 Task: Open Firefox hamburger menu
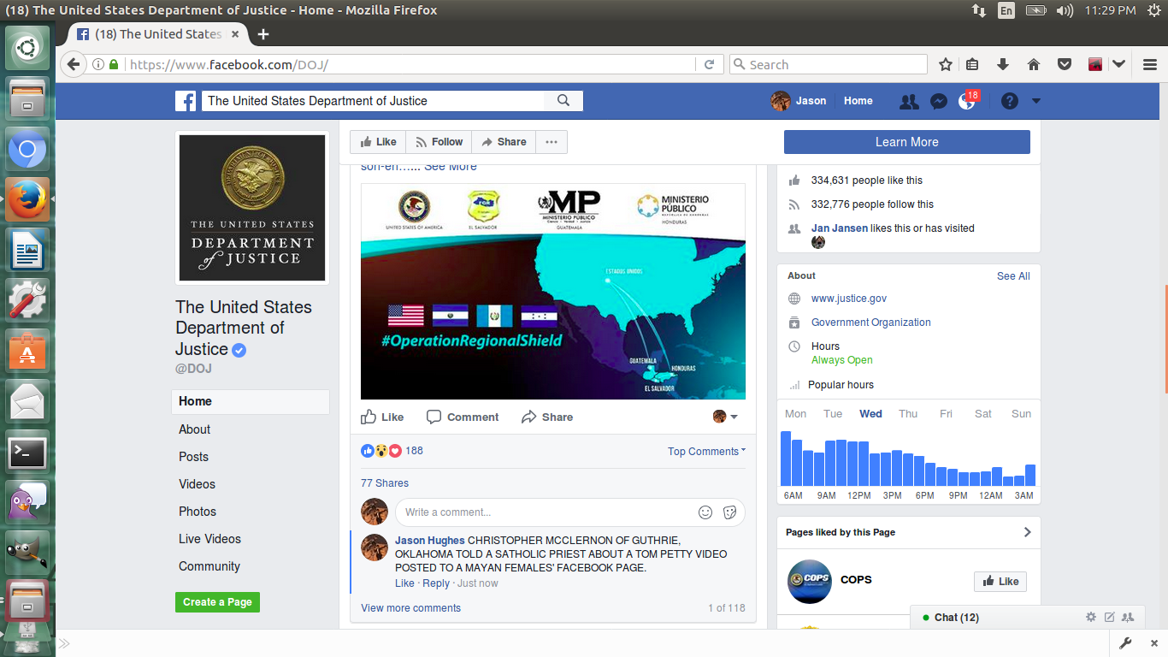(x=1150, y=64)
